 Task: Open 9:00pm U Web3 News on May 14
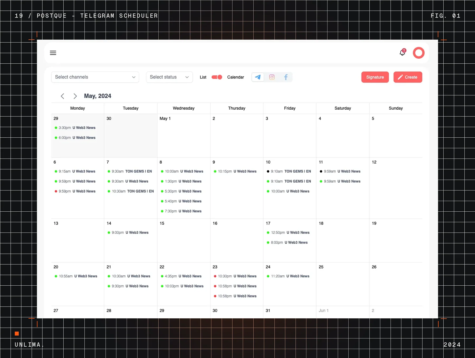click(x=128, y=233)
